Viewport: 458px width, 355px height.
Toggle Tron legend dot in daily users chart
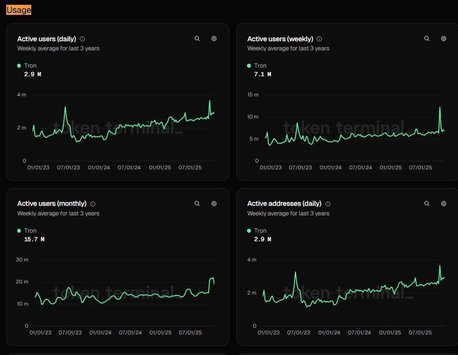[19, 66]
